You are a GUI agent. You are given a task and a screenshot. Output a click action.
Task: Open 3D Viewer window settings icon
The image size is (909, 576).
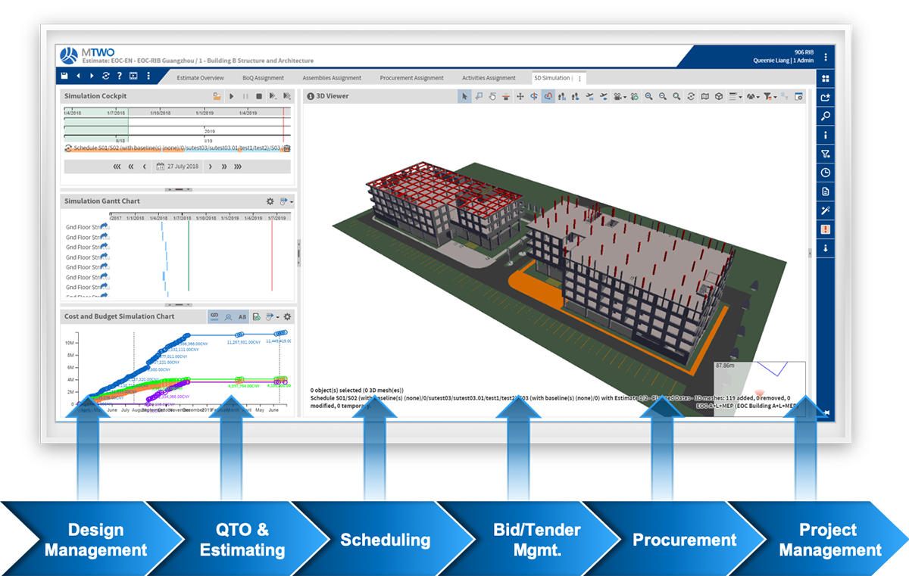[x=799, y=96]
